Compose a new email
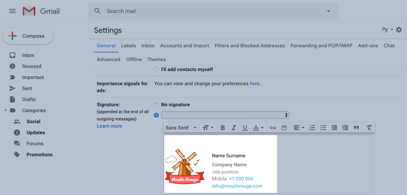Image resolution: width=407 pixels, height=195 pixels. pyautogui.click(x=28, y=36)
